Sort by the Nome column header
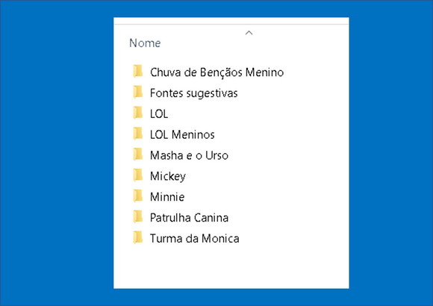Screen dimensions: 433x306 click(x=145, y=43)
